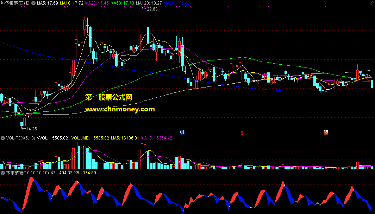This screenshot has height=214, width=375.
Task: Click the X3: -494.33 value
Action: tap(62, 173)
